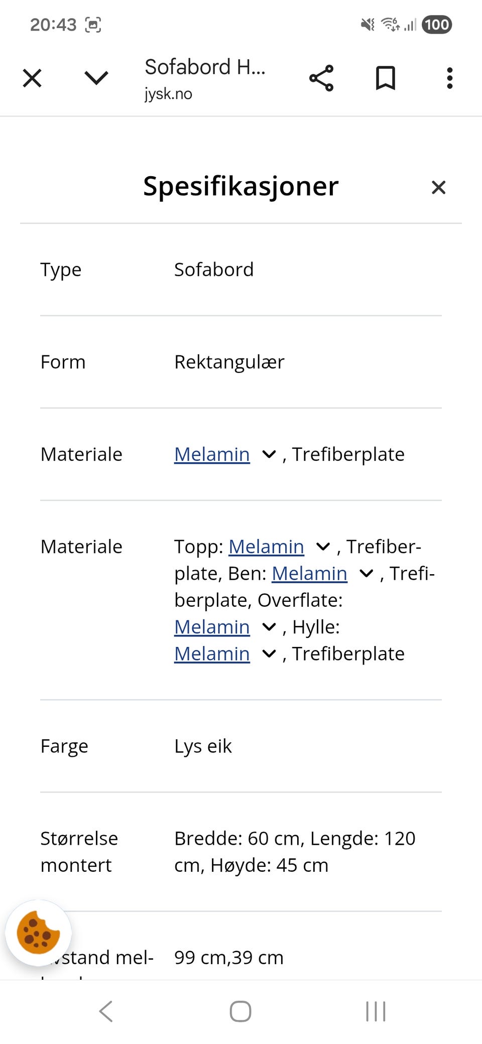Image resolution: width=482 pixels, height=1044 pixels.
Task: Open the cookie consent widget
Action: (x=38, y=933)
